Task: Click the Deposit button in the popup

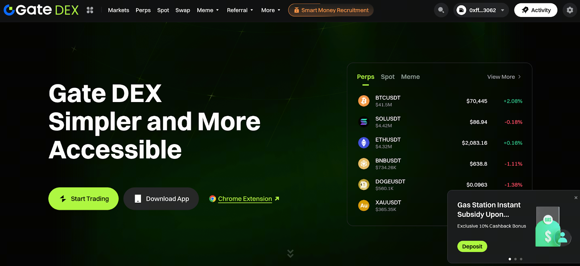Action: pos(472,246)
